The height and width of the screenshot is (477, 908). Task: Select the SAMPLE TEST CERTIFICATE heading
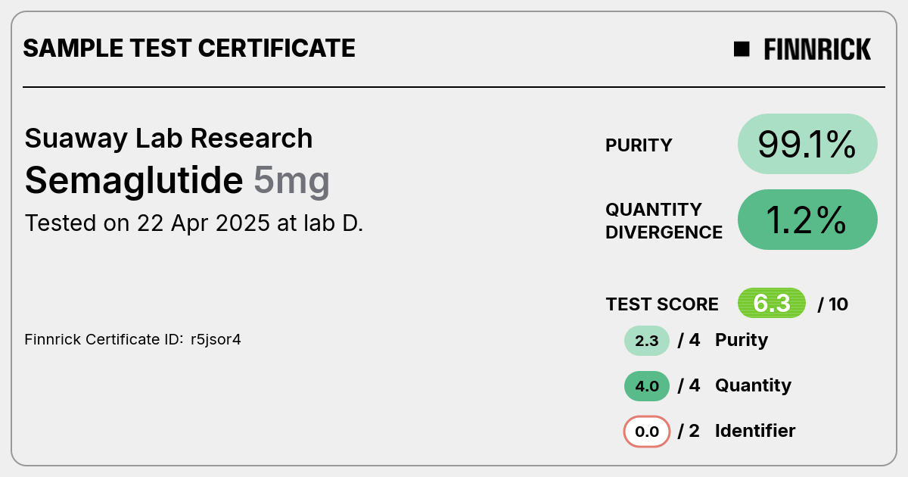(x=189, y=48)
